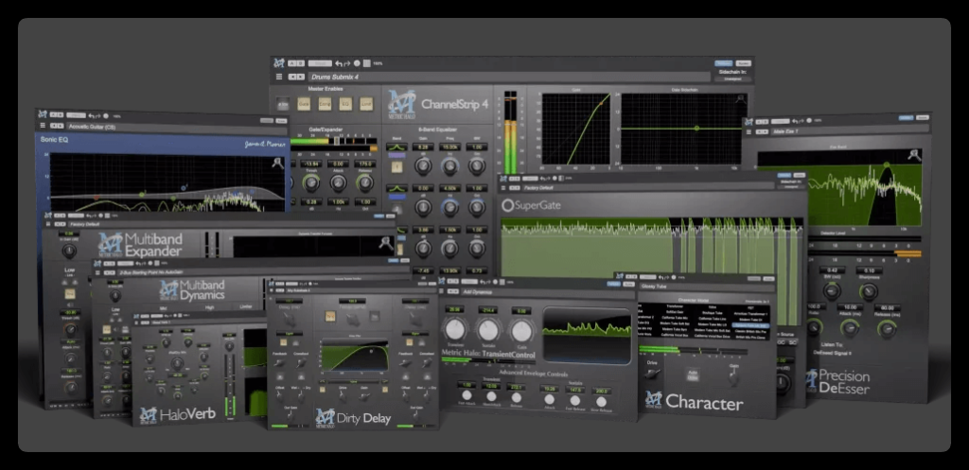The image size is (969, 470).
Task: Click the square icon next to 100% in ChannelStrip
Action: pos(366,63)
